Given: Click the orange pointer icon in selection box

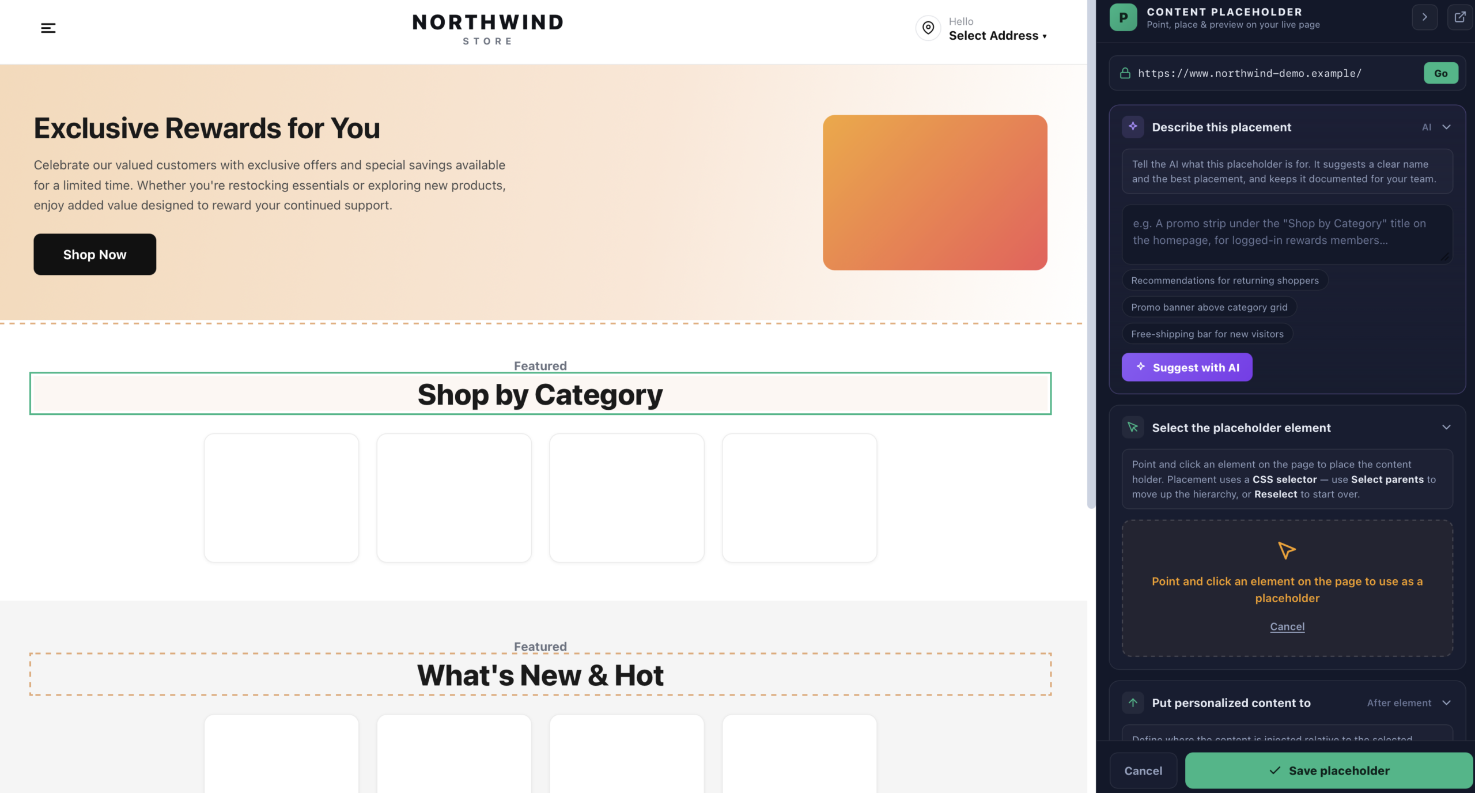Looking at the screenshot, I should click(1287, 550).
